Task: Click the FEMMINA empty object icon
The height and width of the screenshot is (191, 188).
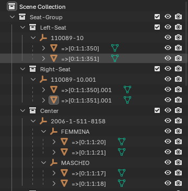Action: click(54, 132)
